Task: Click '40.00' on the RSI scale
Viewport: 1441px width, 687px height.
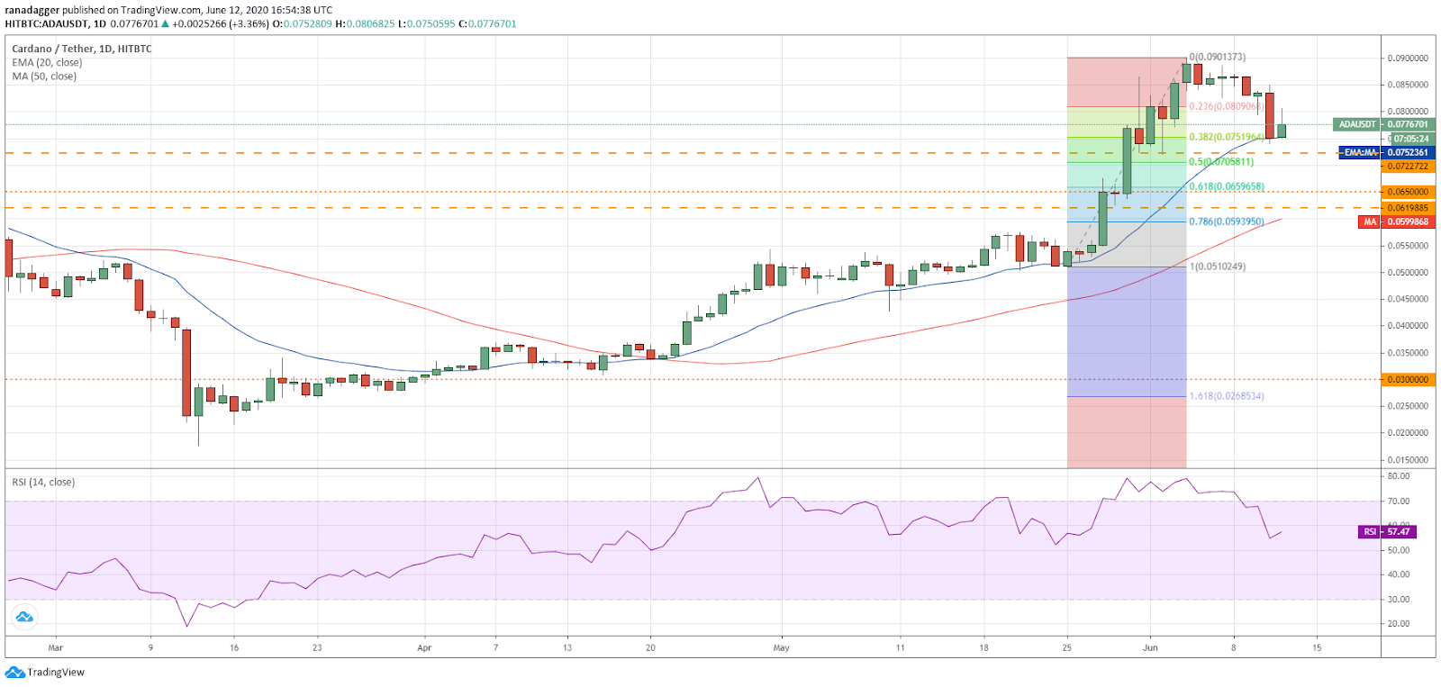Action: click(1399, 574)
